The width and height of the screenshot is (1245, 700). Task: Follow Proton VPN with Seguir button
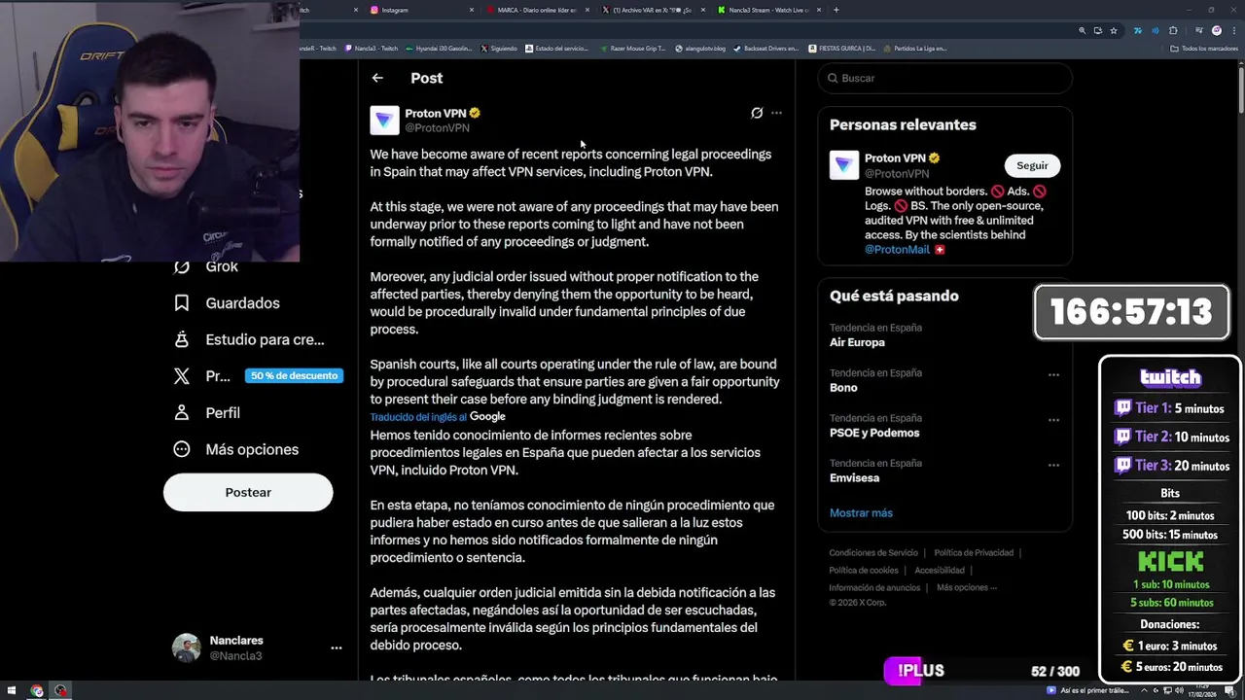point(1032,165)
